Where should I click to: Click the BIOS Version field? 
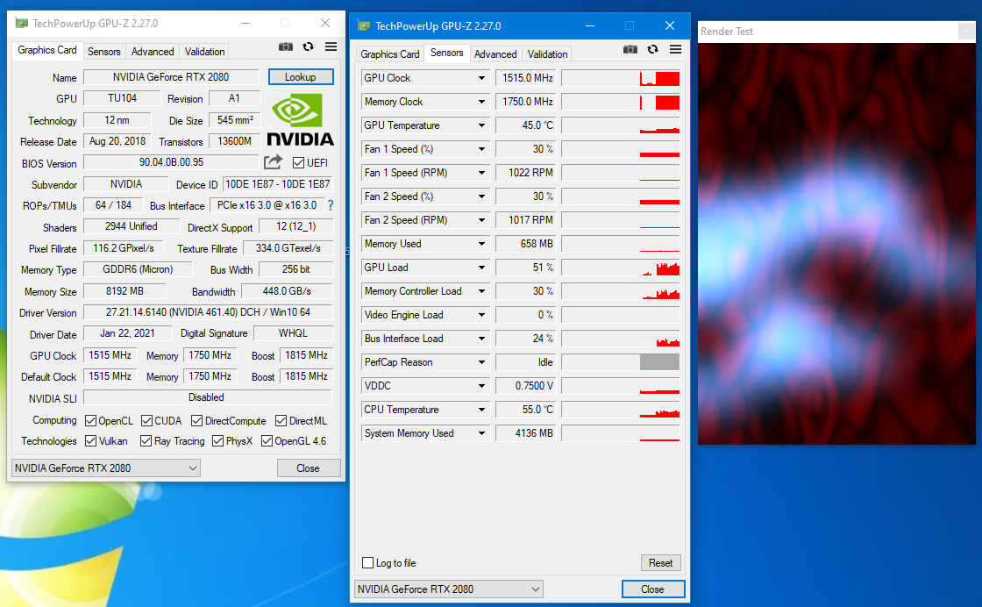click(171, 162)
